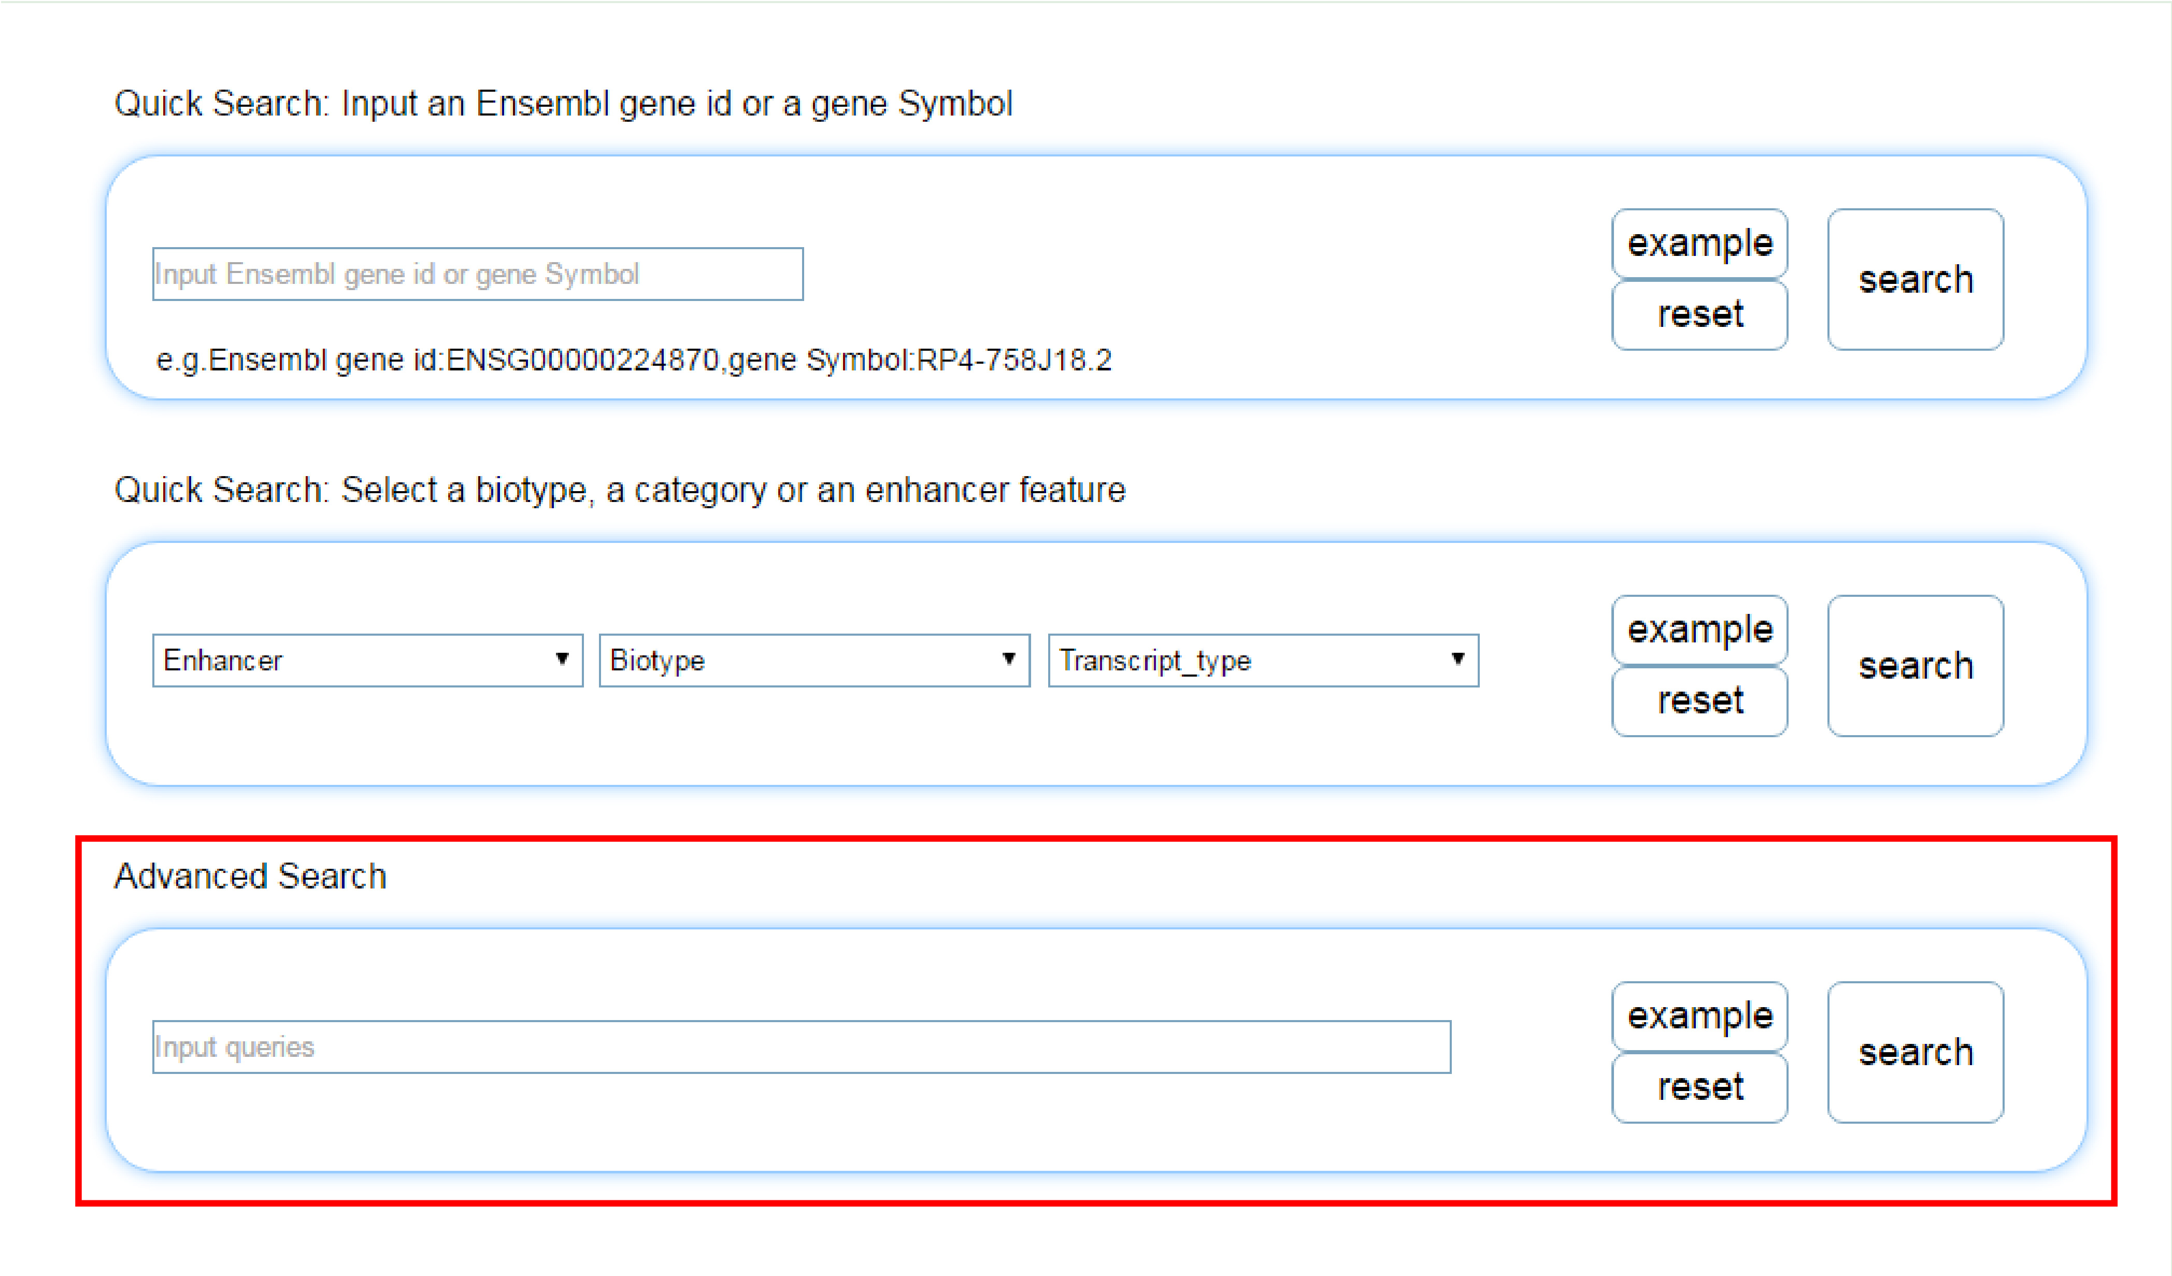Click search button in Advanced Search
2172x1276 pixels.
[1915, 1052]
